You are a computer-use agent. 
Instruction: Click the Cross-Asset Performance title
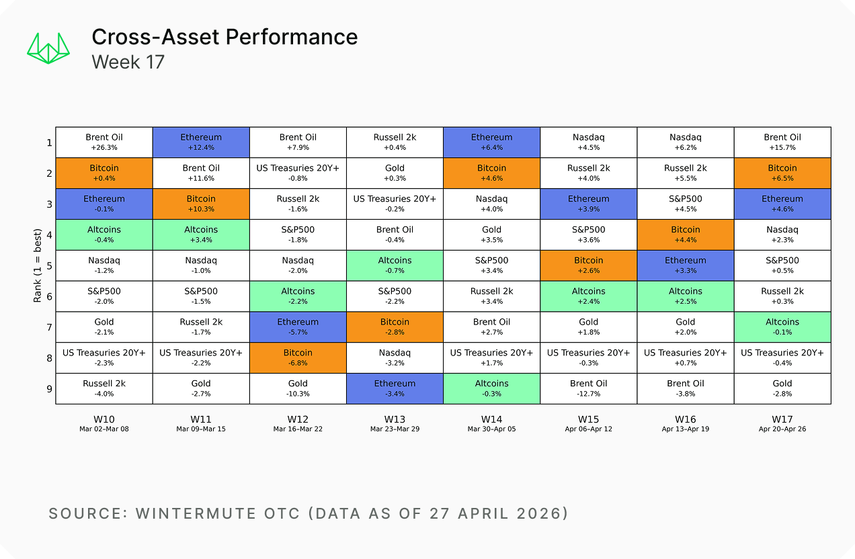[x=225, y=36]
